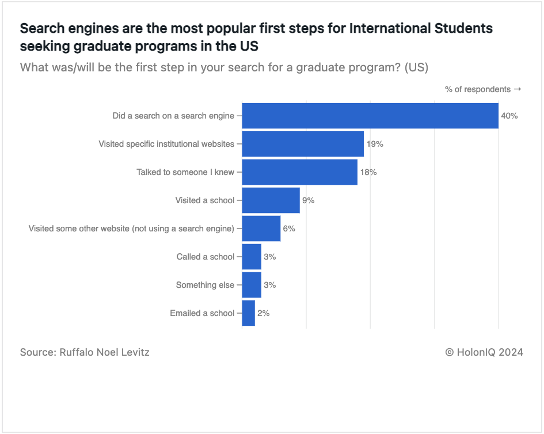Click the chart title headline text
The height and width of the screenshot is (434, 544).
(x=256, y=37)
